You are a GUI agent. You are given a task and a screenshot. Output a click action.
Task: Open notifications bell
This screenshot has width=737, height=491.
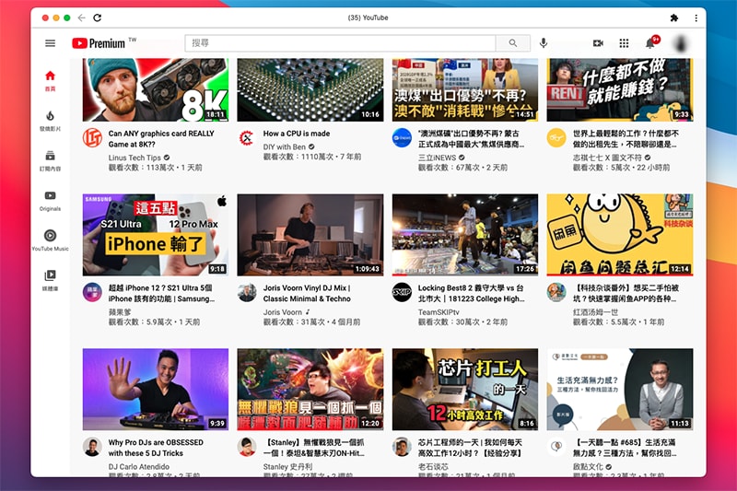[650, 43]
